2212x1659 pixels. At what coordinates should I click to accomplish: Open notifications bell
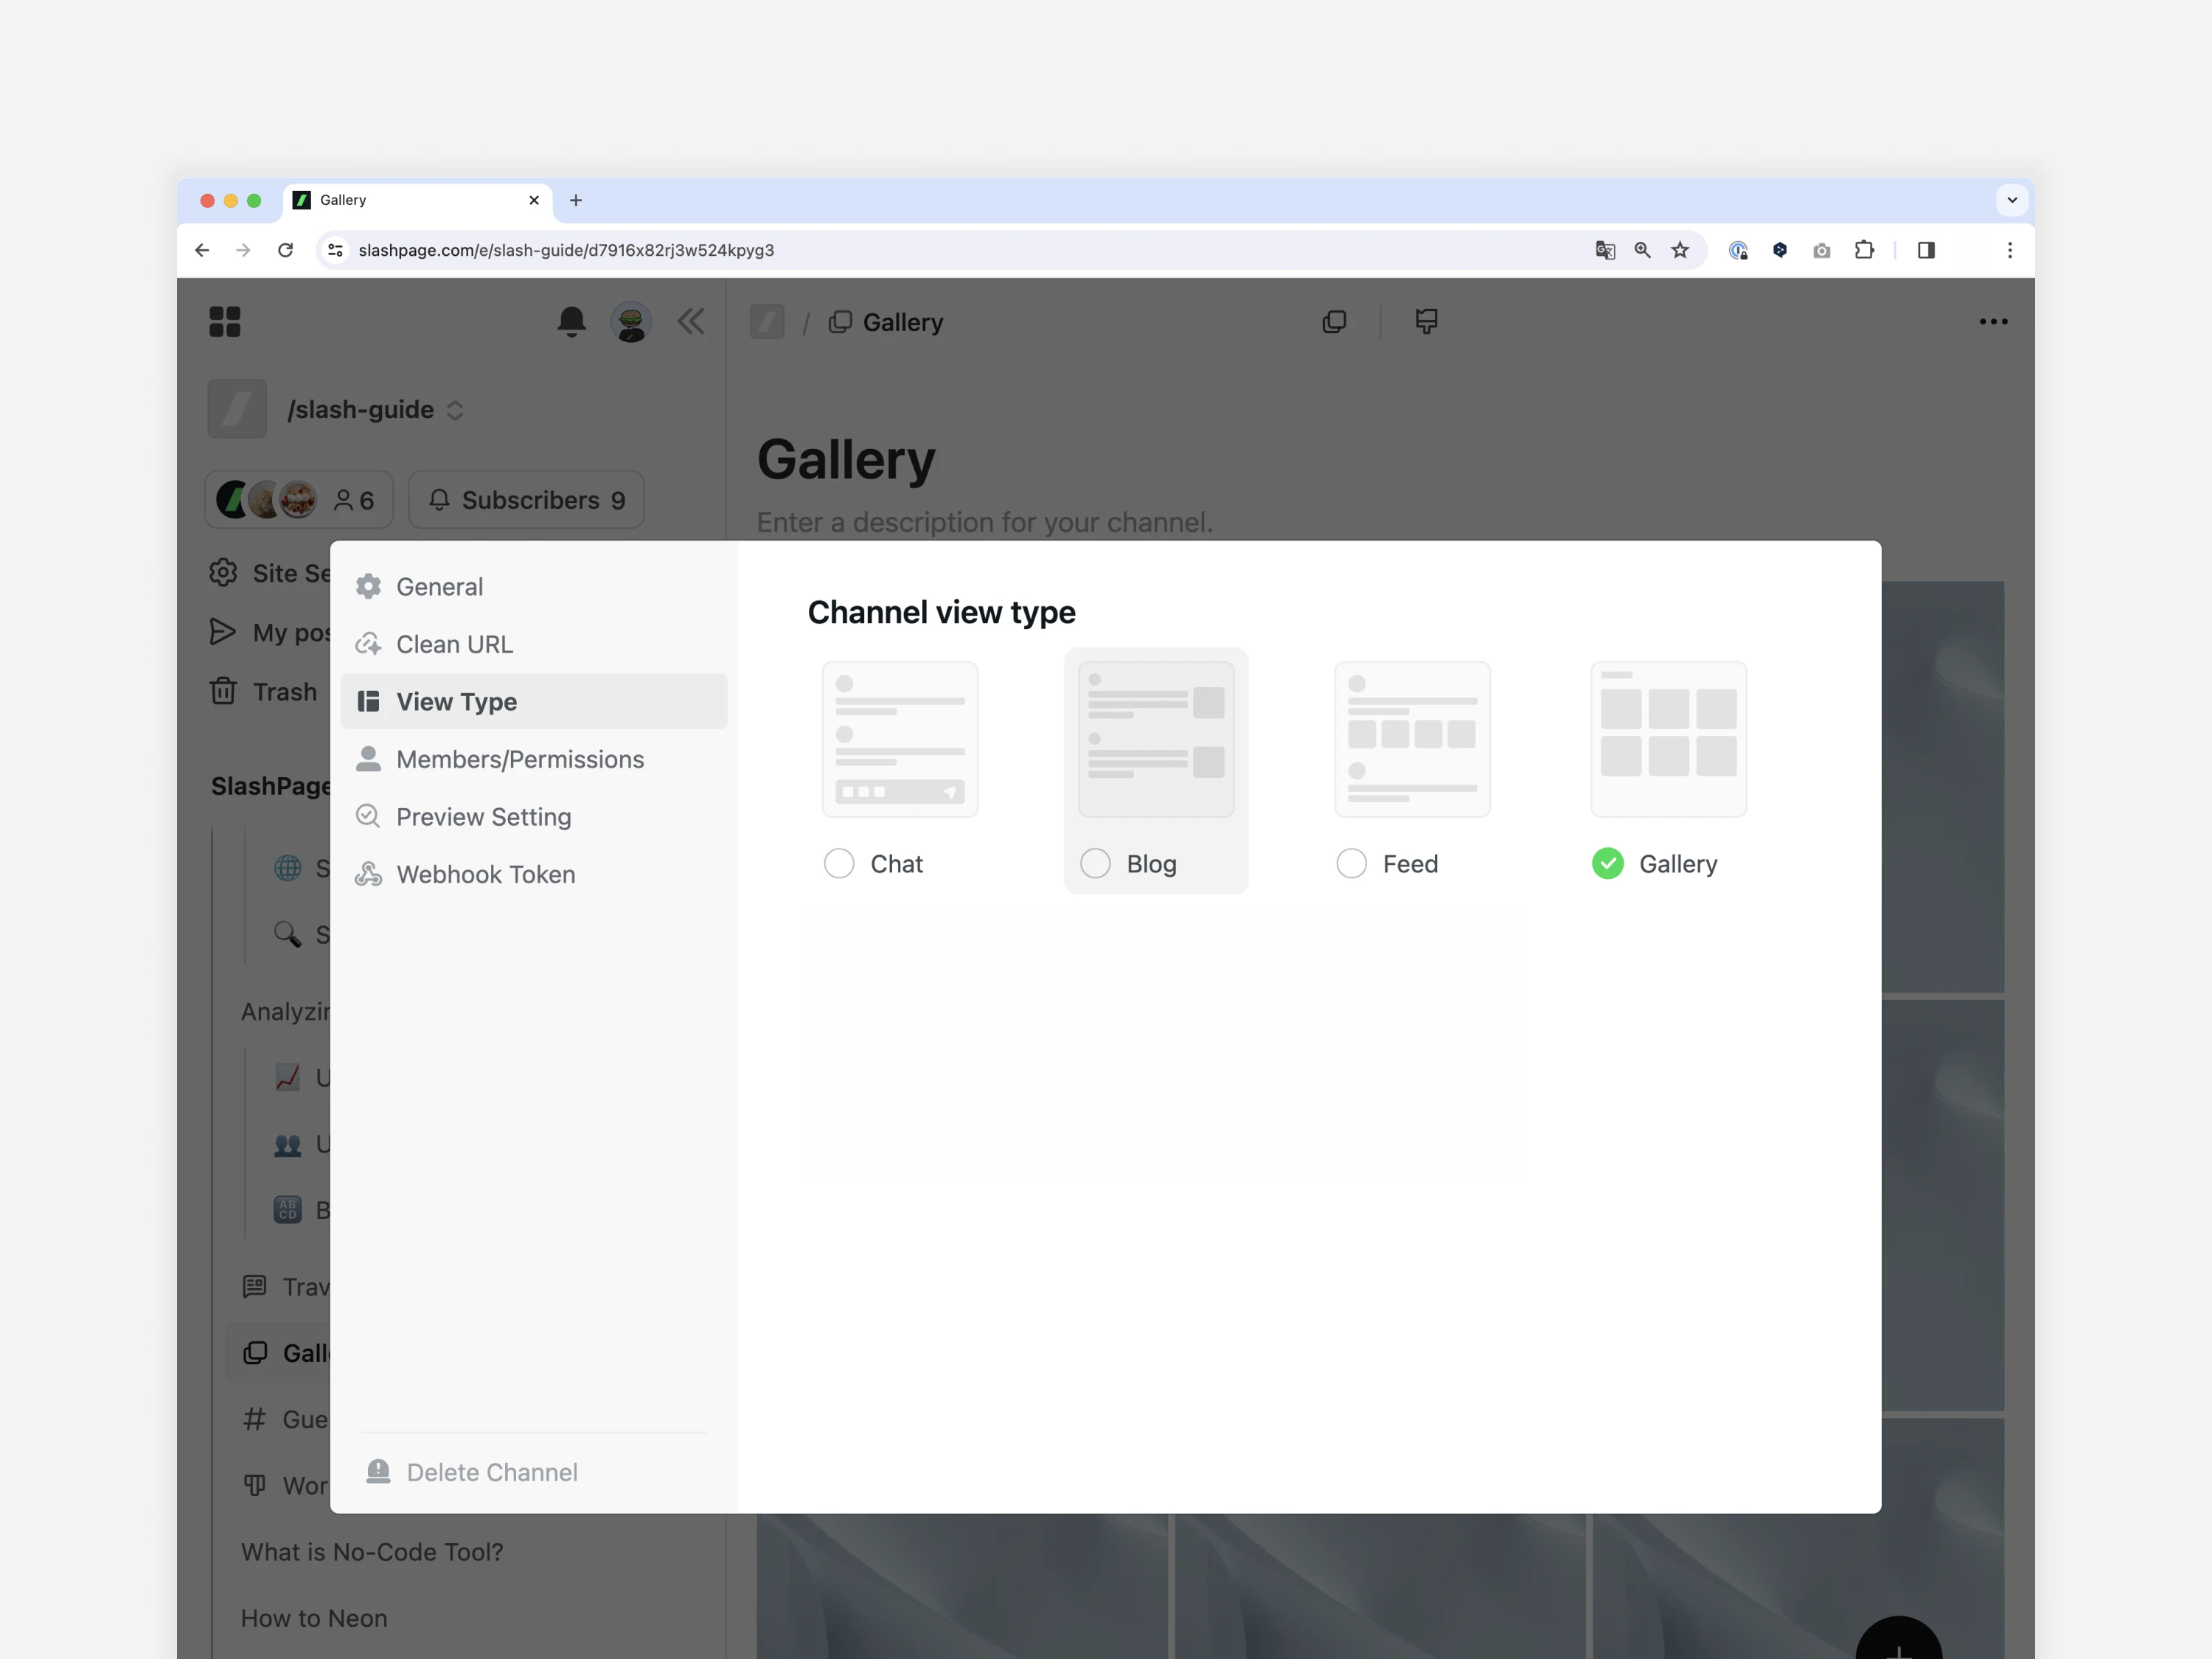[x=571, y=322]
